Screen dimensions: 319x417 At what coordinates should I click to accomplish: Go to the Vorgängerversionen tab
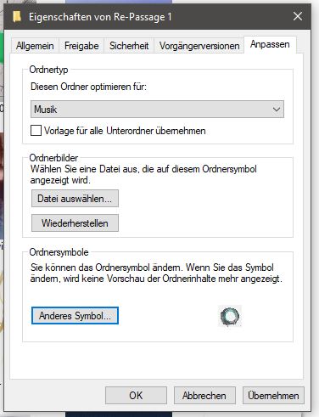click(199, 46)
